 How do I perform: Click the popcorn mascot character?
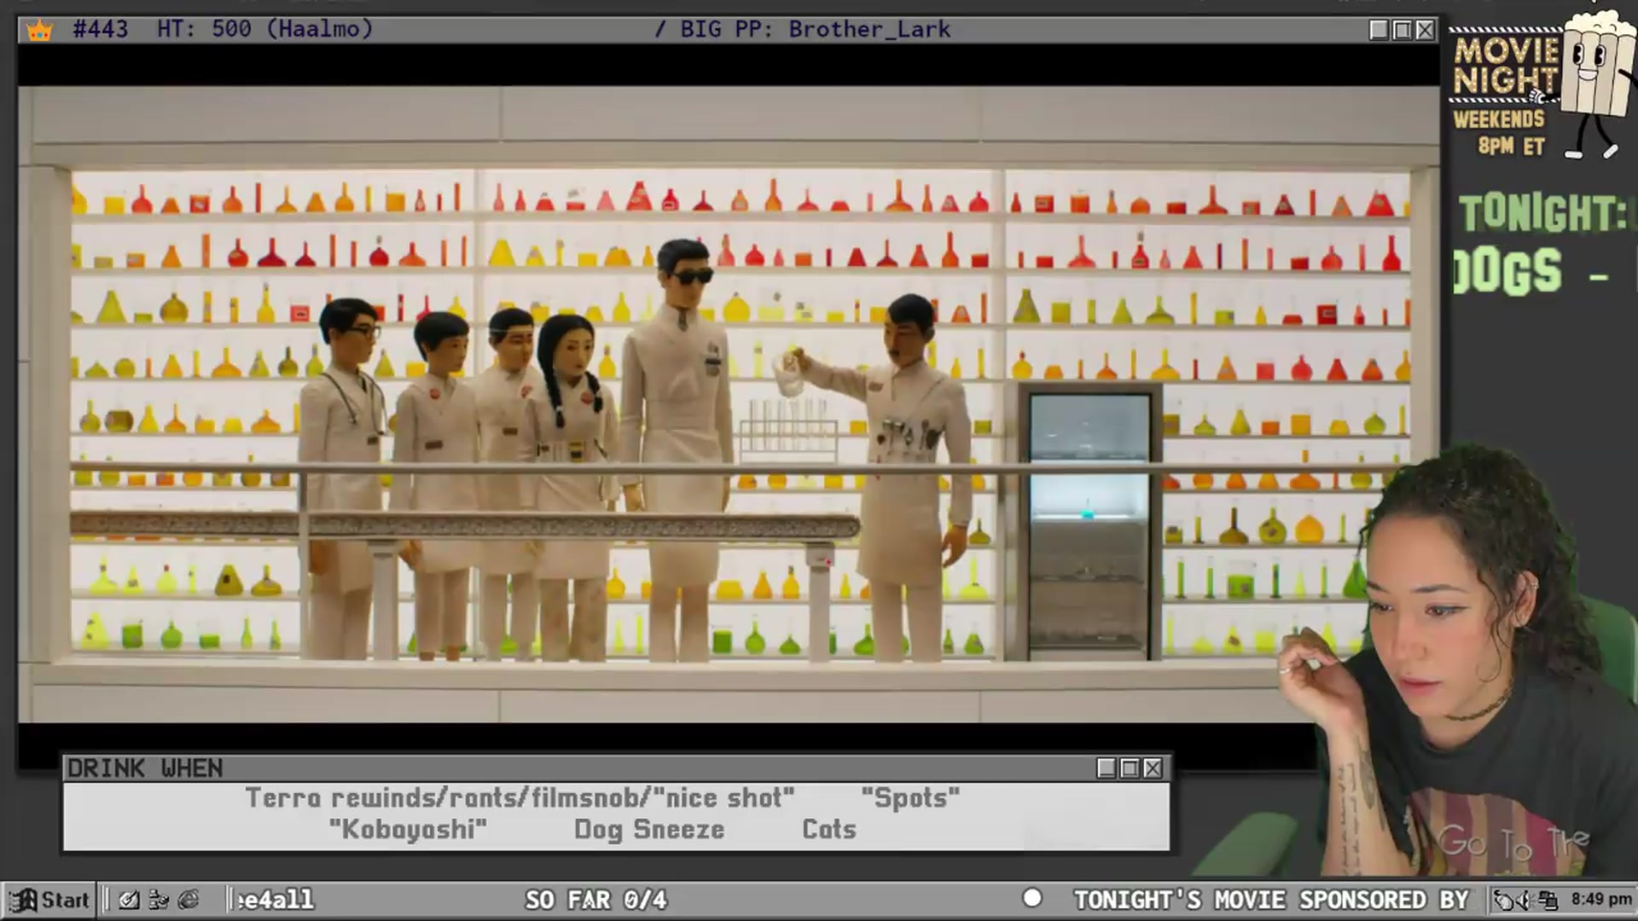[x=1597, y=83]
